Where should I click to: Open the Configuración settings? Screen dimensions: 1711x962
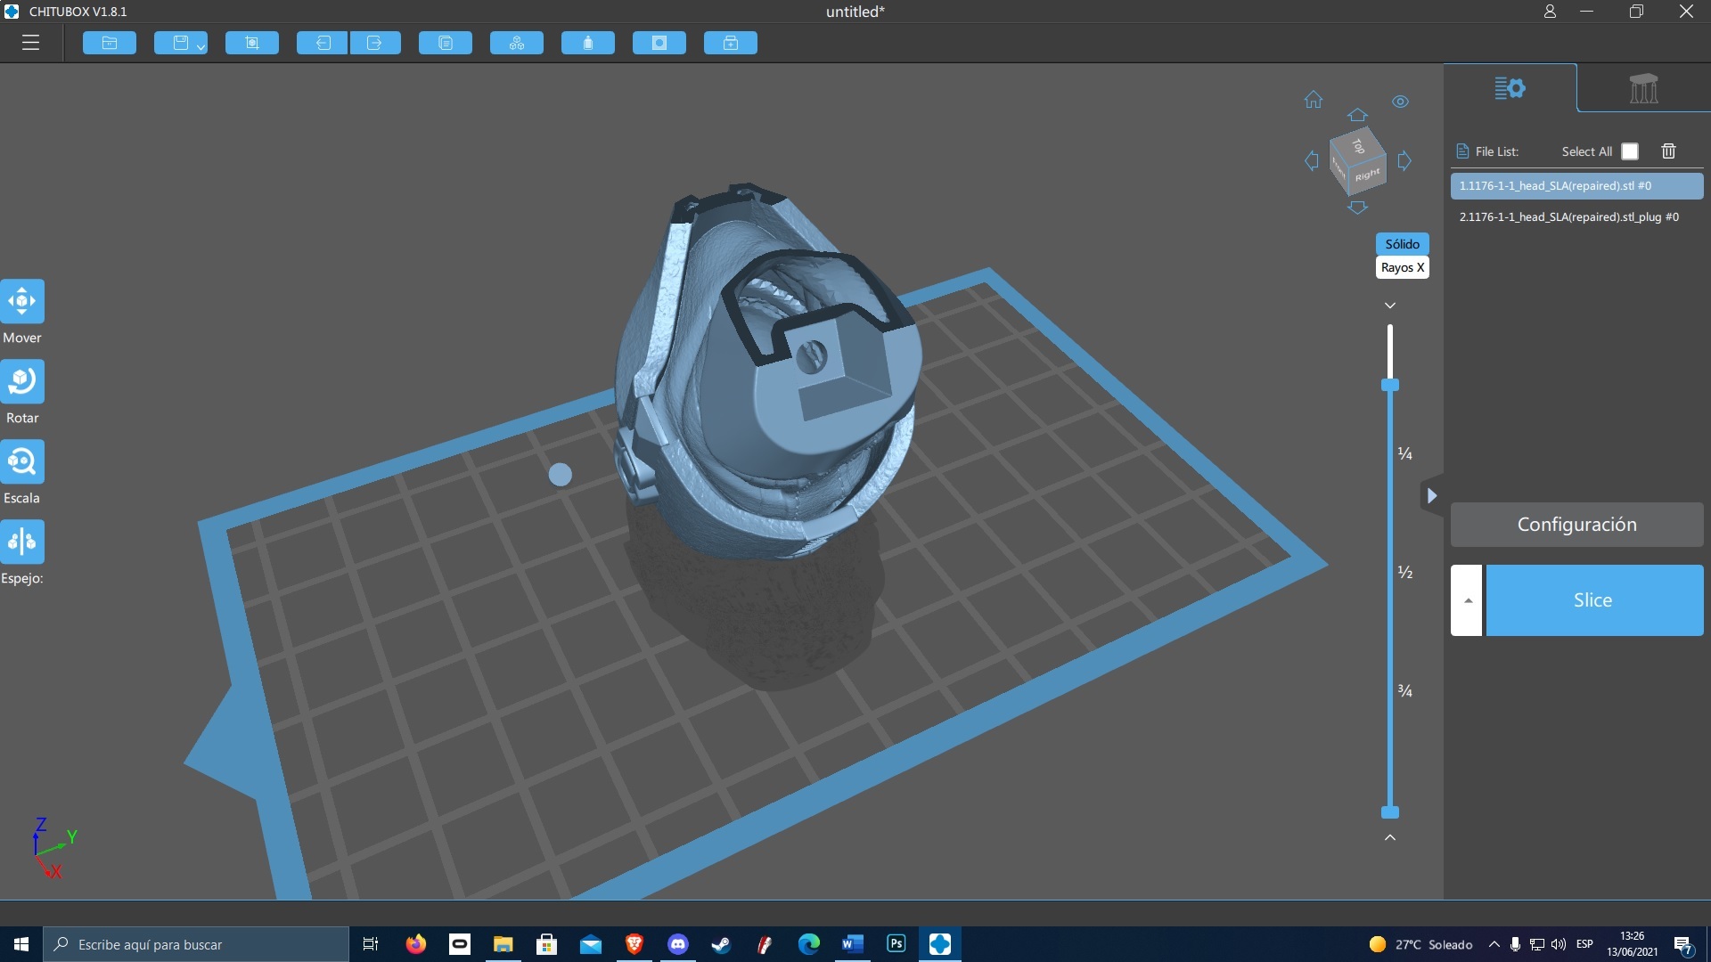tap(1577, 525)
